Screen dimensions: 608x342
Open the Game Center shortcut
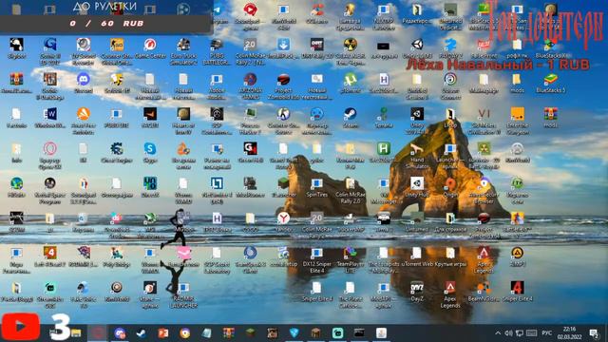coord(150,45)
